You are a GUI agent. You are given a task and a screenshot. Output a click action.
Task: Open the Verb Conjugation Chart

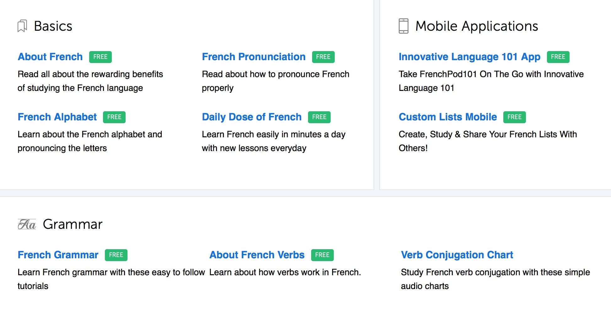tap(457, 255)
